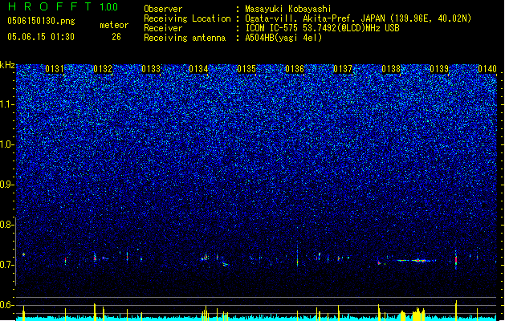Click the 1.0 kHz axis label
The height and width of the screenshot is (321, 505).
tap(7, 144)
